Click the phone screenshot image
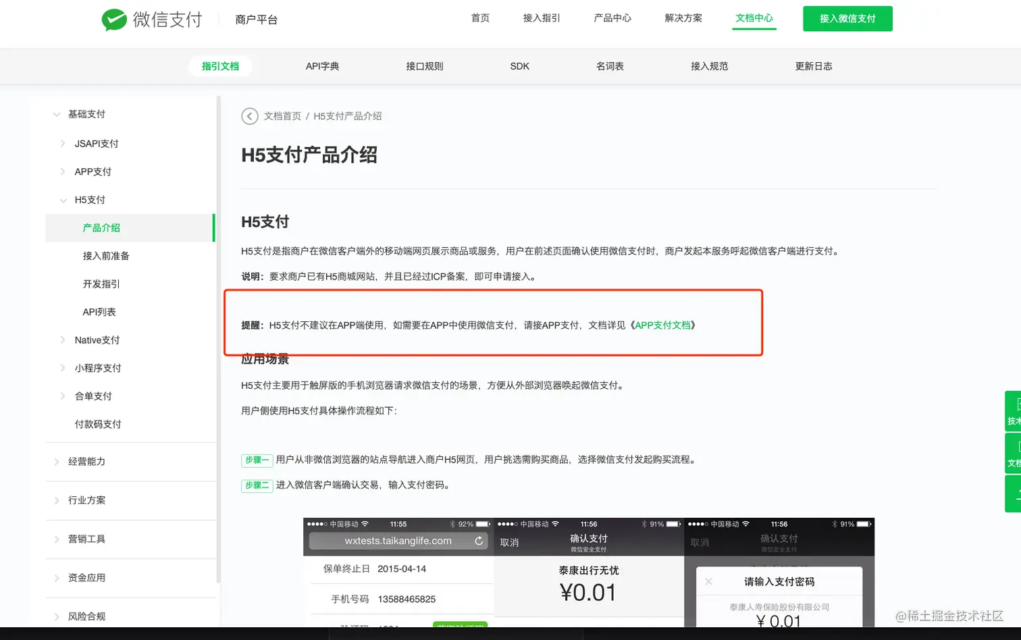The width and height of the screenshot is (1021, 640). [x=589, y=572]
